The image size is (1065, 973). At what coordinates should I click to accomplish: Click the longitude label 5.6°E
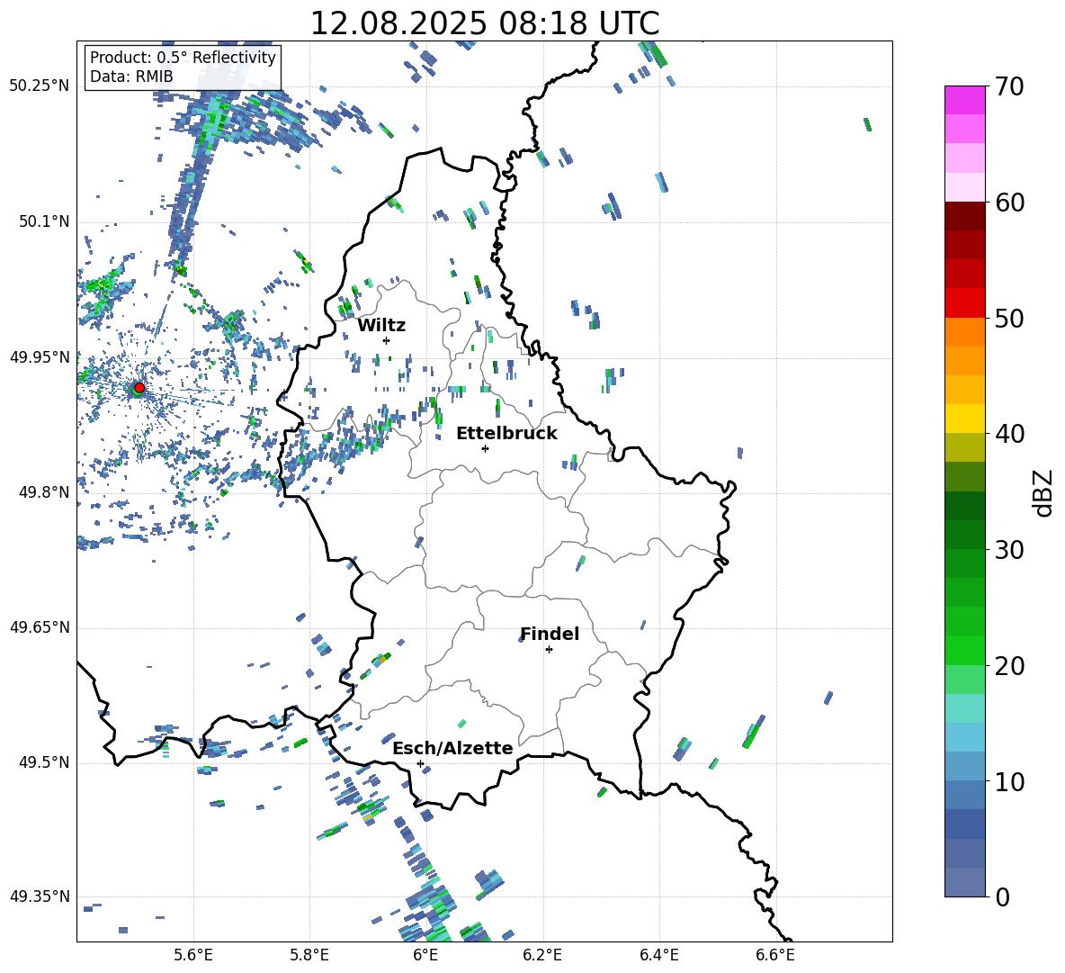point(193,955)
